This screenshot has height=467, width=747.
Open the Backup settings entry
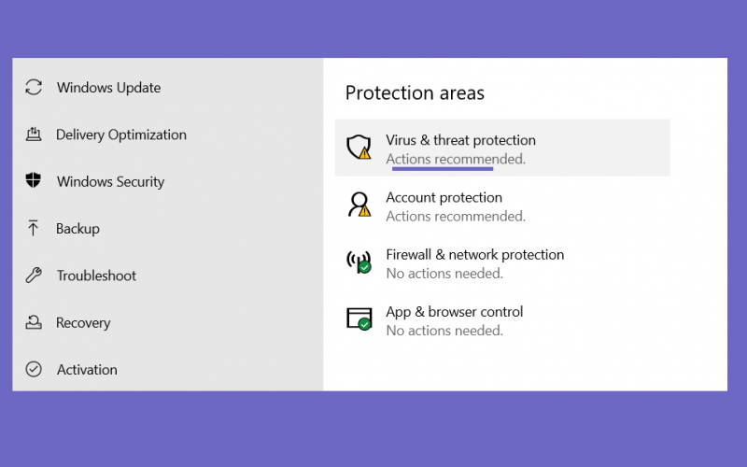(x=78, y=229)
